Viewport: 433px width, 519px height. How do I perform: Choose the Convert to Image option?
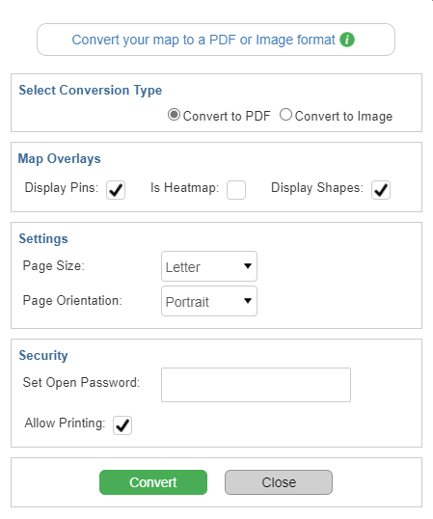(x=285, y=115)
